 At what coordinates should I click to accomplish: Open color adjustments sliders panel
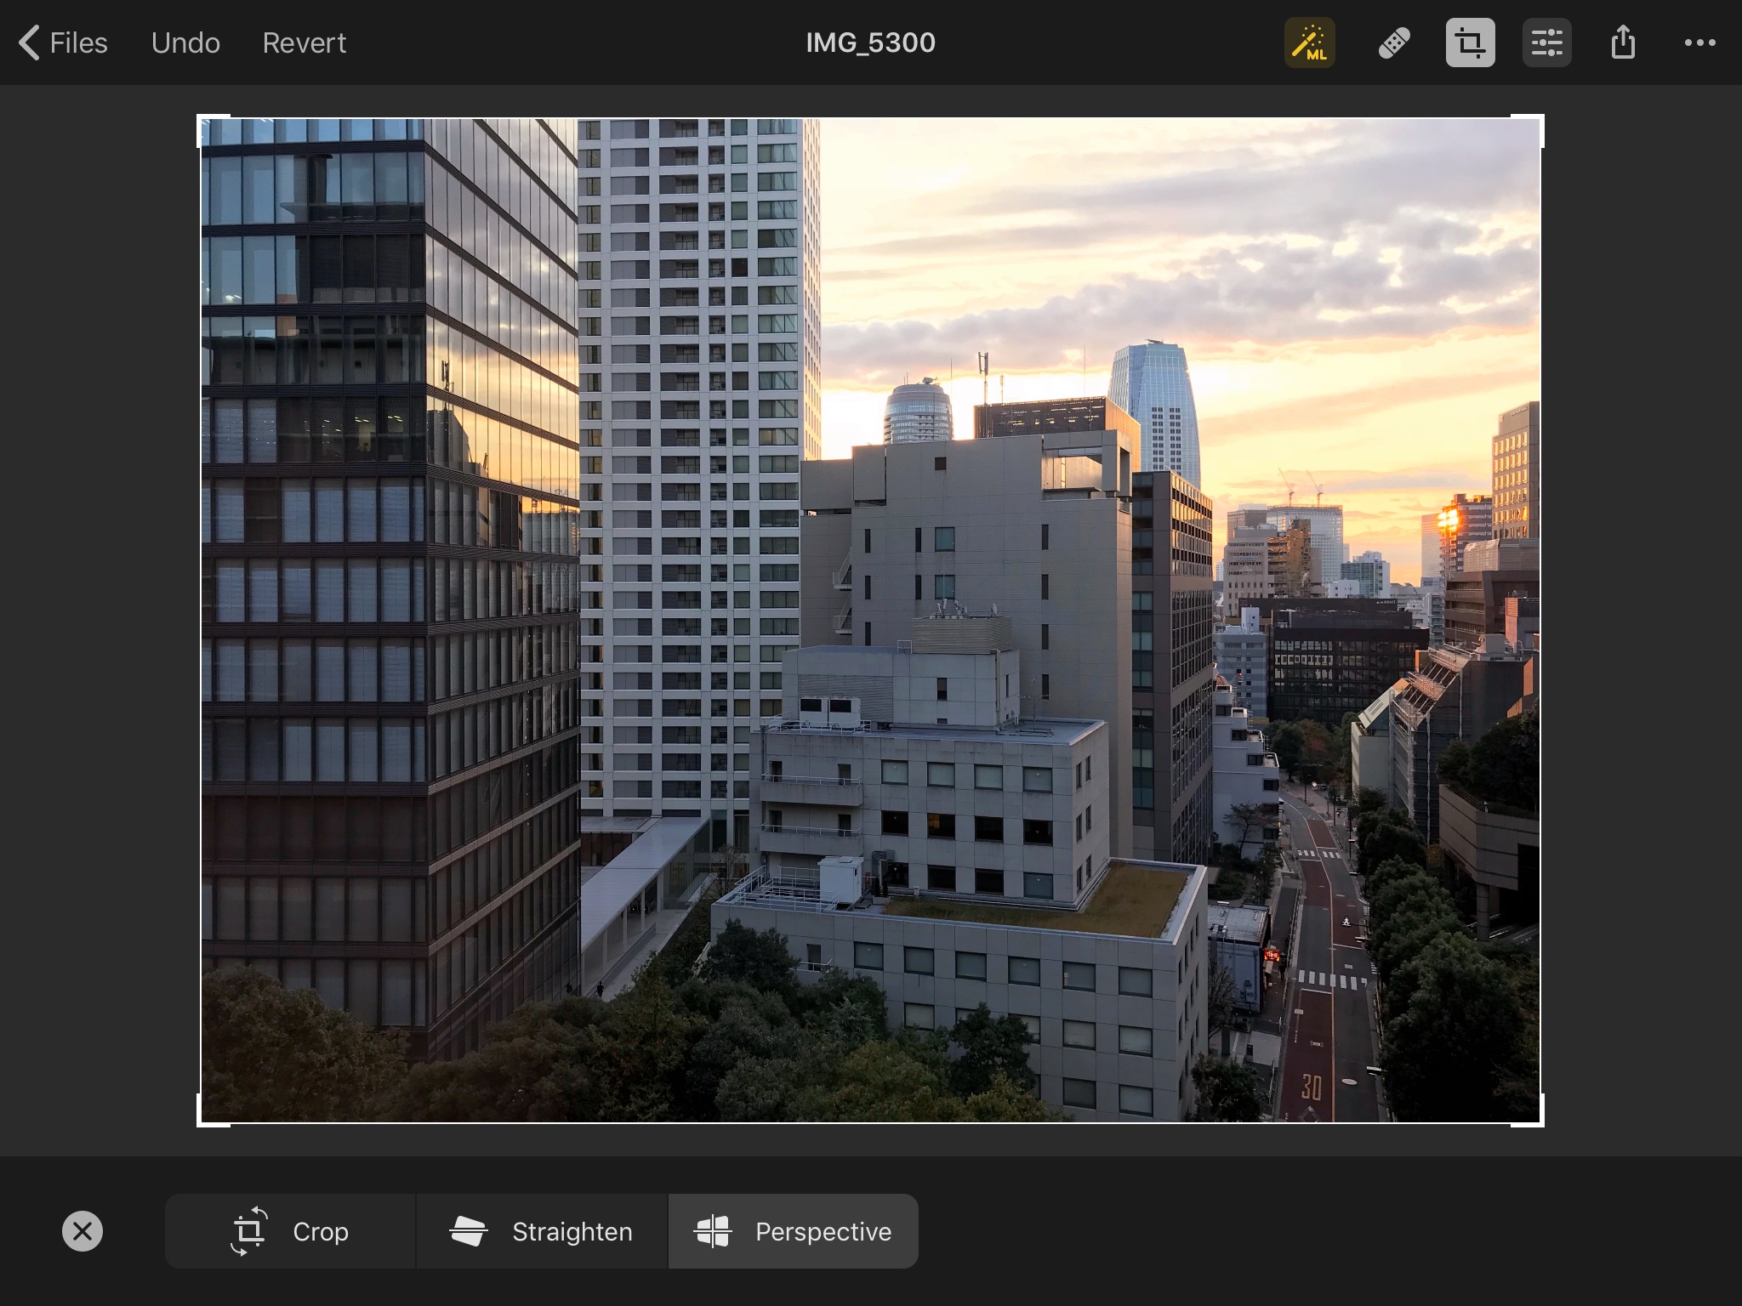click(x=1546, y=43)
